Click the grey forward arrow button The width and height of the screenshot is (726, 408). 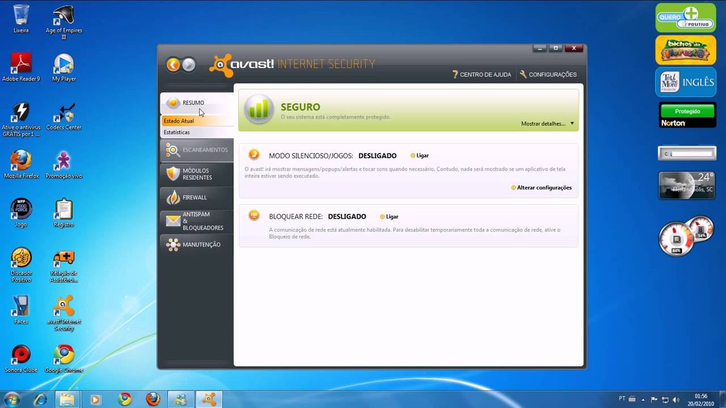tap(189, 65)
